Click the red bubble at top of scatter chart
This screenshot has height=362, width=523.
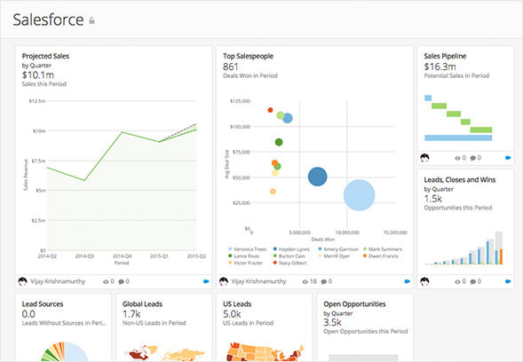(270, 110)
